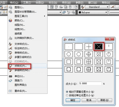Select the circle with X point style
This screenshot has width=119, height=107.
coord(99,54)
